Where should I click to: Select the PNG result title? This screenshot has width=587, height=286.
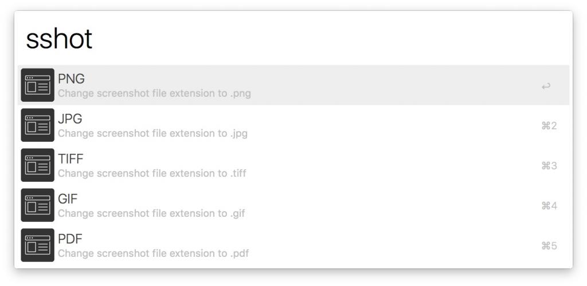(x=72, y=79)
